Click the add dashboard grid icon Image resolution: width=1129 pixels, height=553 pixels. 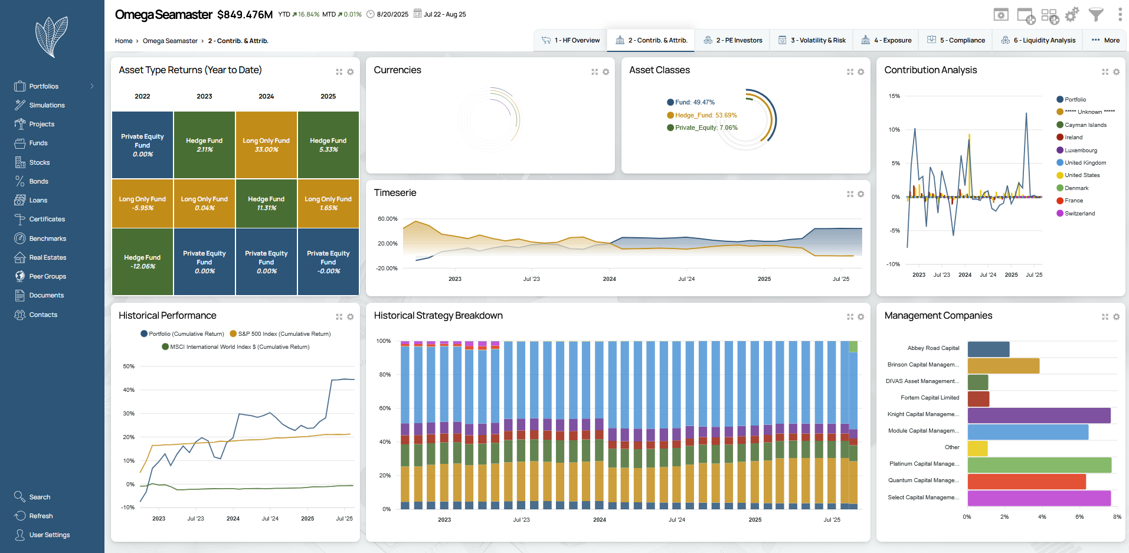pos(1049,15)
